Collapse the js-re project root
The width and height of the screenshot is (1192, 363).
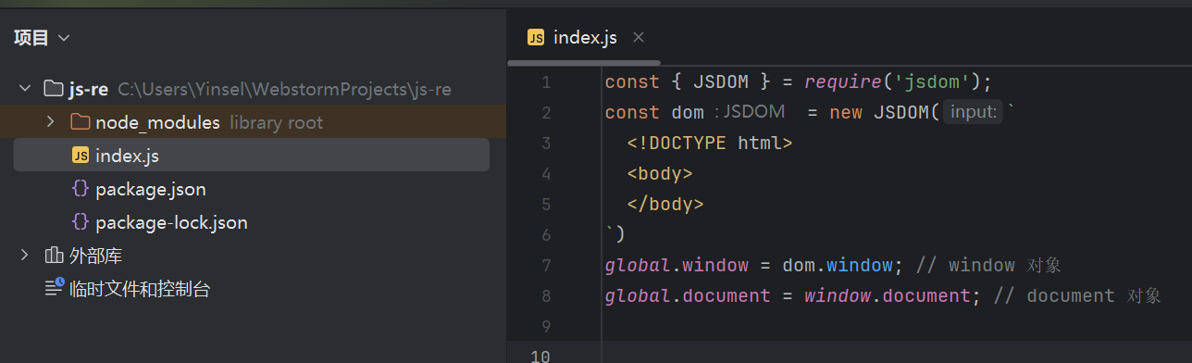25,89
